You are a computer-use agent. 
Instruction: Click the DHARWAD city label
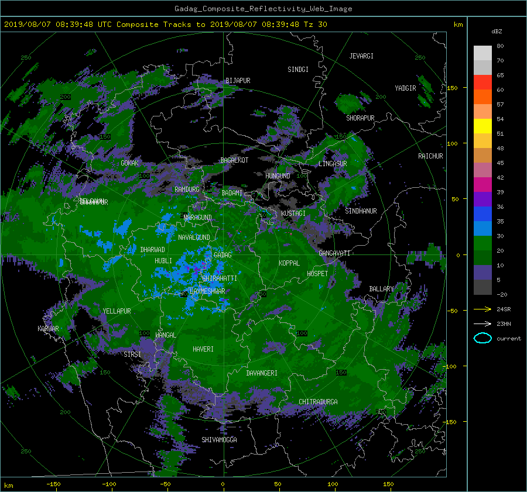tap(152, 250)
